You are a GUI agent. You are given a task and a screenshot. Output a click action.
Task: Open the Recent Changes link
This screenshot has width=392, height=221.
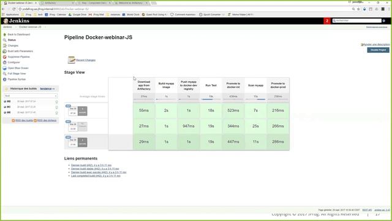(86, 60)
